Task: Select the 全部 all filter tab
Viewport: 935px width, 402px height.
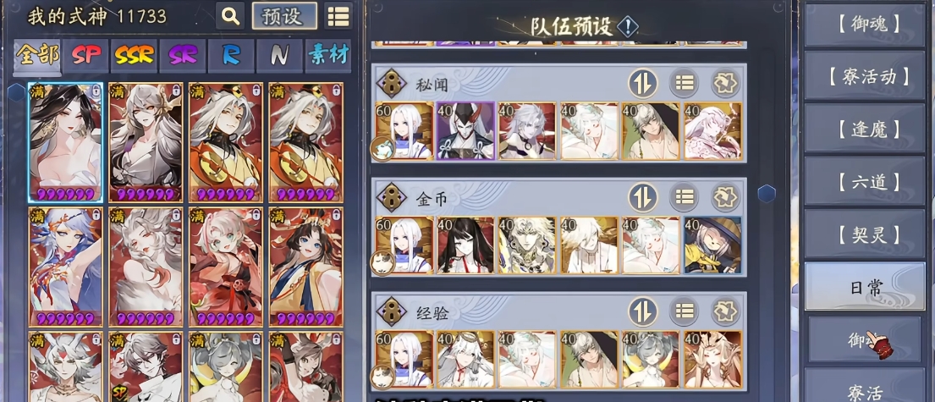Action: [x=37, y=56]
